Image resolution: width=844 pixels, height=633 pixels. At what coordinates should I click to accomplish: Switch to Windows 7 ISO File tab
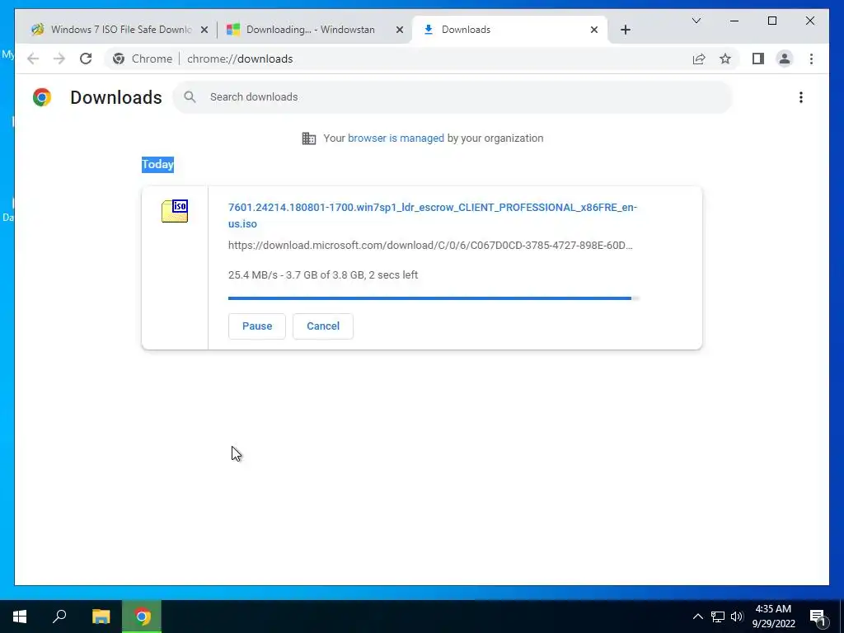tap(116, 30)
